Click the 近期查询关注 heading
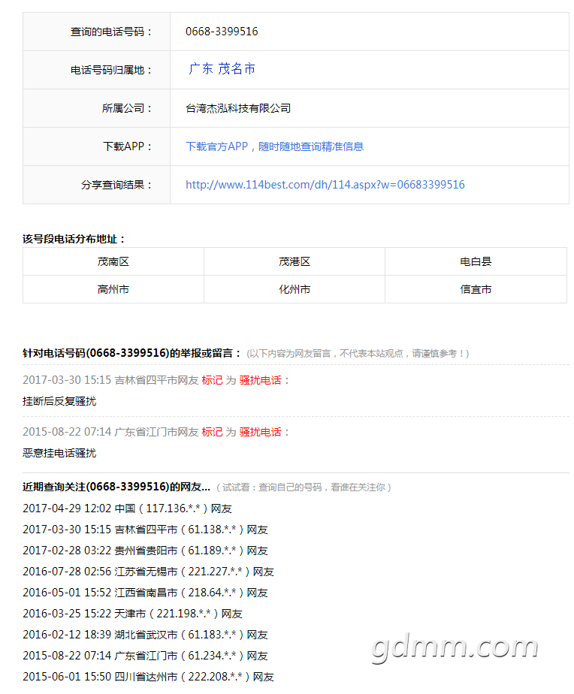 click(116, 487)
